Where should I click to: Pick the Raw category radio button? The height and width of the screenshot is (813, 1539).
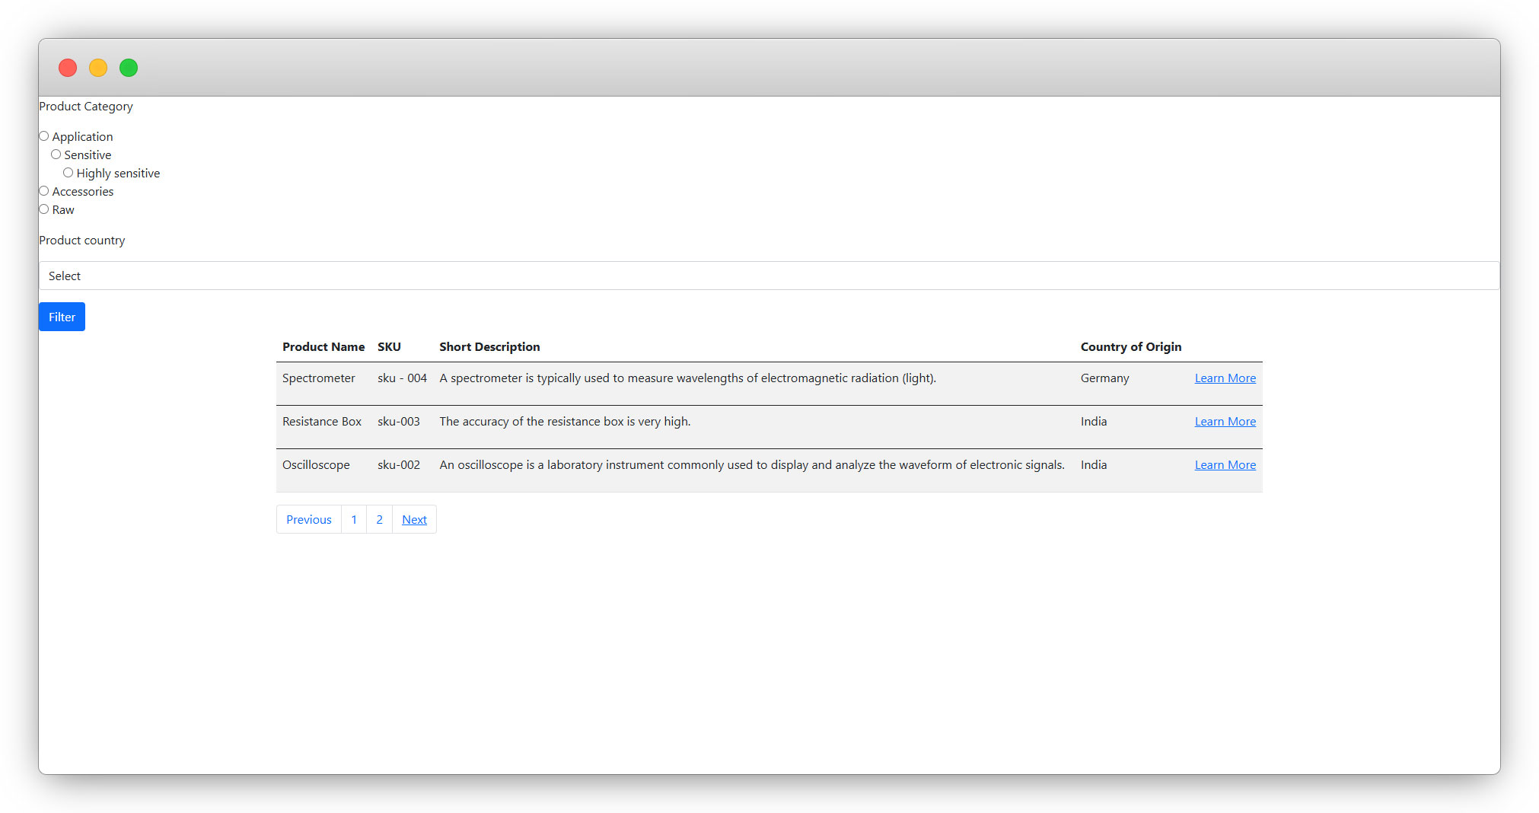tap(44, 209)
